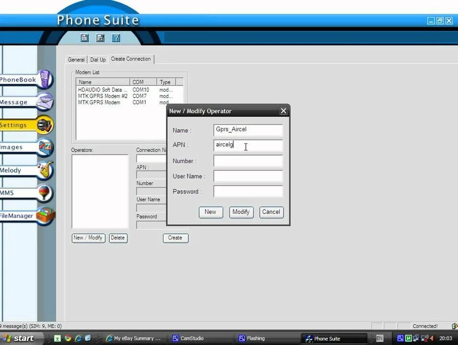Focus the User Name field in dialog
458x345 pixels.
(248, 176)
